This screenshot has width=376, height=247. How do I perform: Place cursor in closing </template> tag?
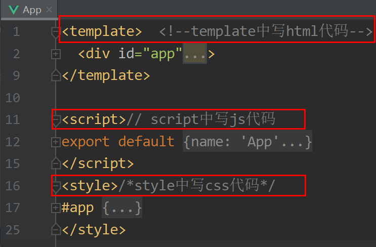coord(106,75)
